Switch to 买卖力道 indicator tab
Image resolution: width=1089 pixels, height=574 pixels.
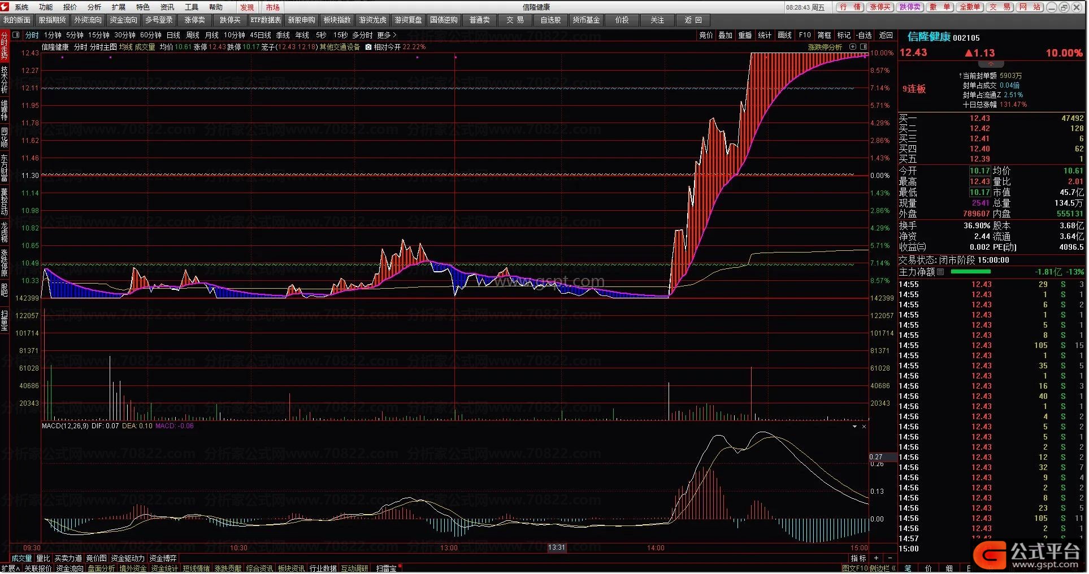coord(68,558)
